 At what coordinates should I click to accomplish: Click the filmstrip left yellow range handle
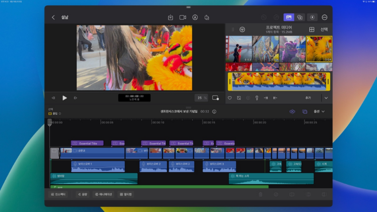click(x=230, y=82)
